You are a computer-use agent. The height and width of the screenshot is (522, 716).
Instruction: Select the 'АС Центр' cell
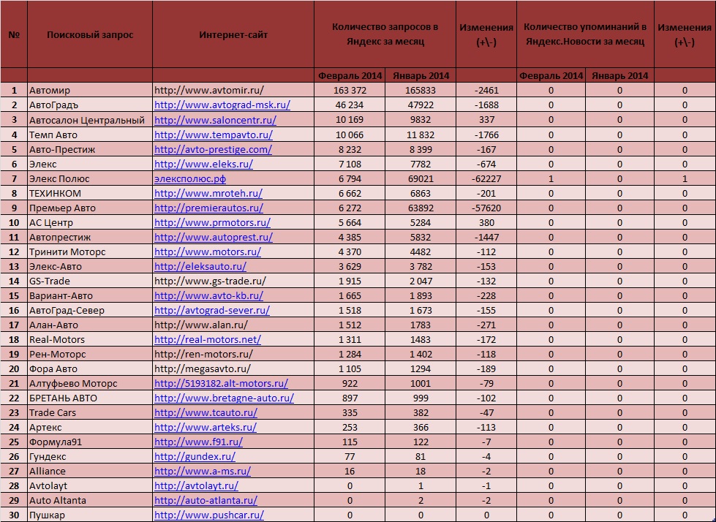tap(90, 223)
